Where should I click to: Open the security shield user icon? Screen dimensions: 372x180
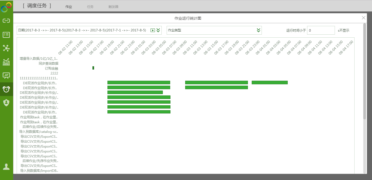[x=6, y=103]
